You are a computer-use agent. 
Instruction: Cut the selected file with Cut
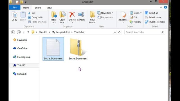tap(32, 13)
